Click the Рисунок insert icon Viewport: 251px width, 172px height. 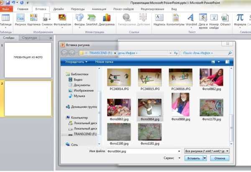point(20,20)
